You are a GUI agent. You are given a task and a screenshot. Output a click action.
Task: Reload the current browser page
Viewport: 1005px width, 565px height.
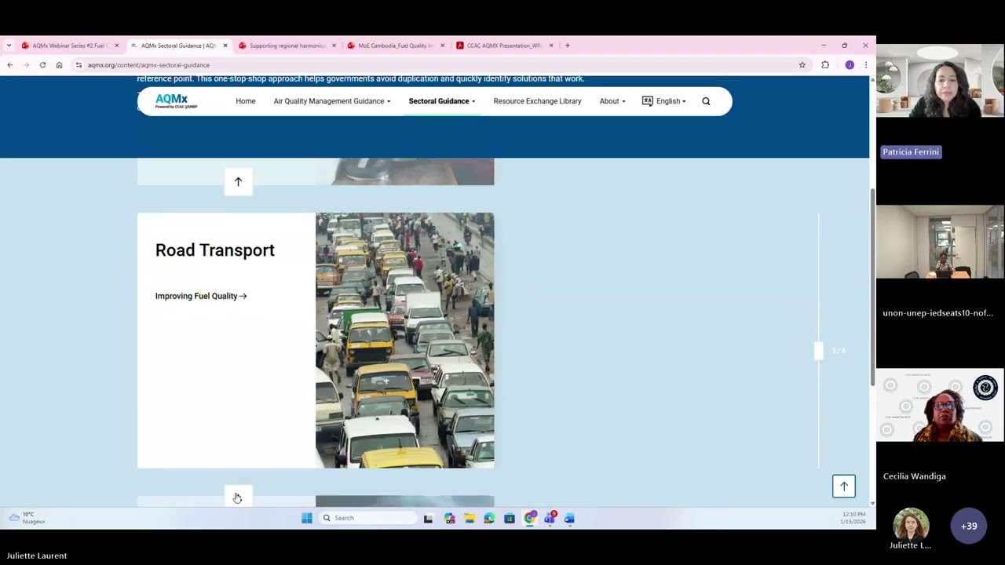(x=42, y=65)
